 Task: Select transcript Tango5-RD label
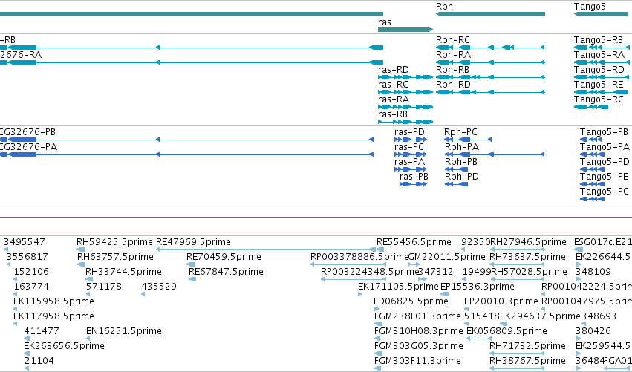coord(599,70)
